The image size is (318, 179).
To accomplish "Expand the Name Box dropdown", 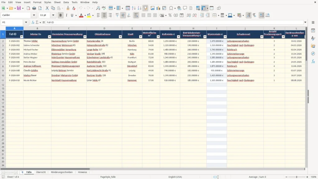I will (26, 22).
